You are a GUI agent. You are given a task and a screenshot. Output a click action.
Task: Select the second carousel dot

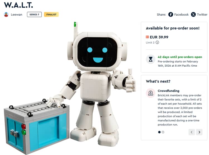[x=163, y=132]
